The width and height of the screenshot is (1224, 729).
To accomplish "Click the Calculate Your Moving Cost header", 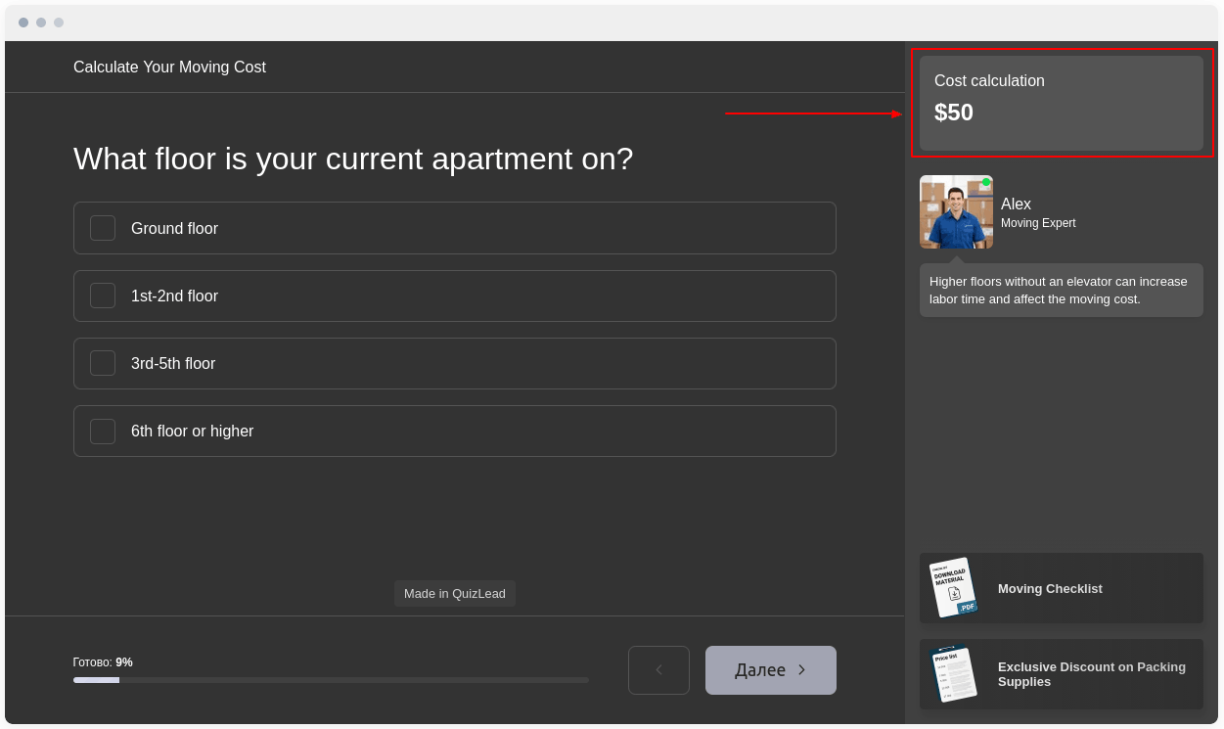I will (x=169, y=67).
